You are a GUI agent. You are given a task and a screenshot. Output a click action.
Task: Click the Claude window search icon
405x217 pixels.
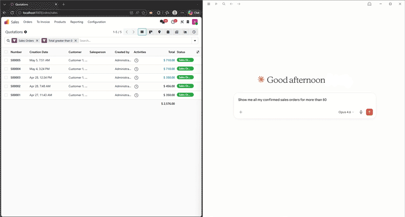point(224,4)
